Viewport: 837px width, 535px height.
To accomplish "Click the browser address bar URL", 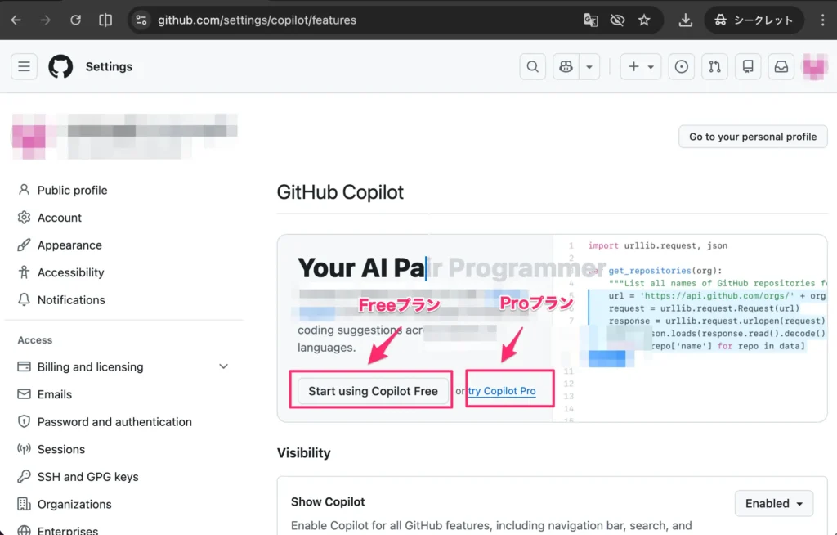I will click(x=257, y=20).
